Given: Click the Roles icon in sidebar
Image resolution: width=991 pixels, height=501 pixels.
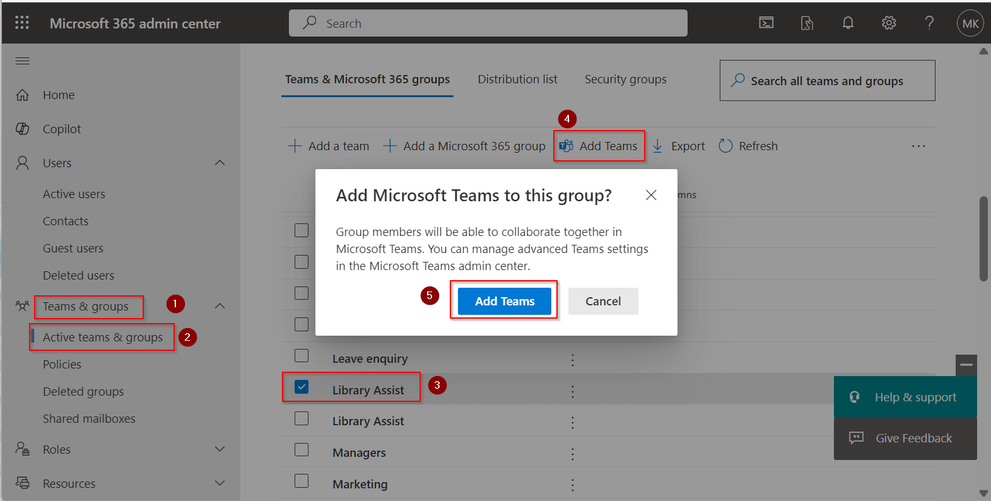Looking at the screenshot, I should point(23,449).
